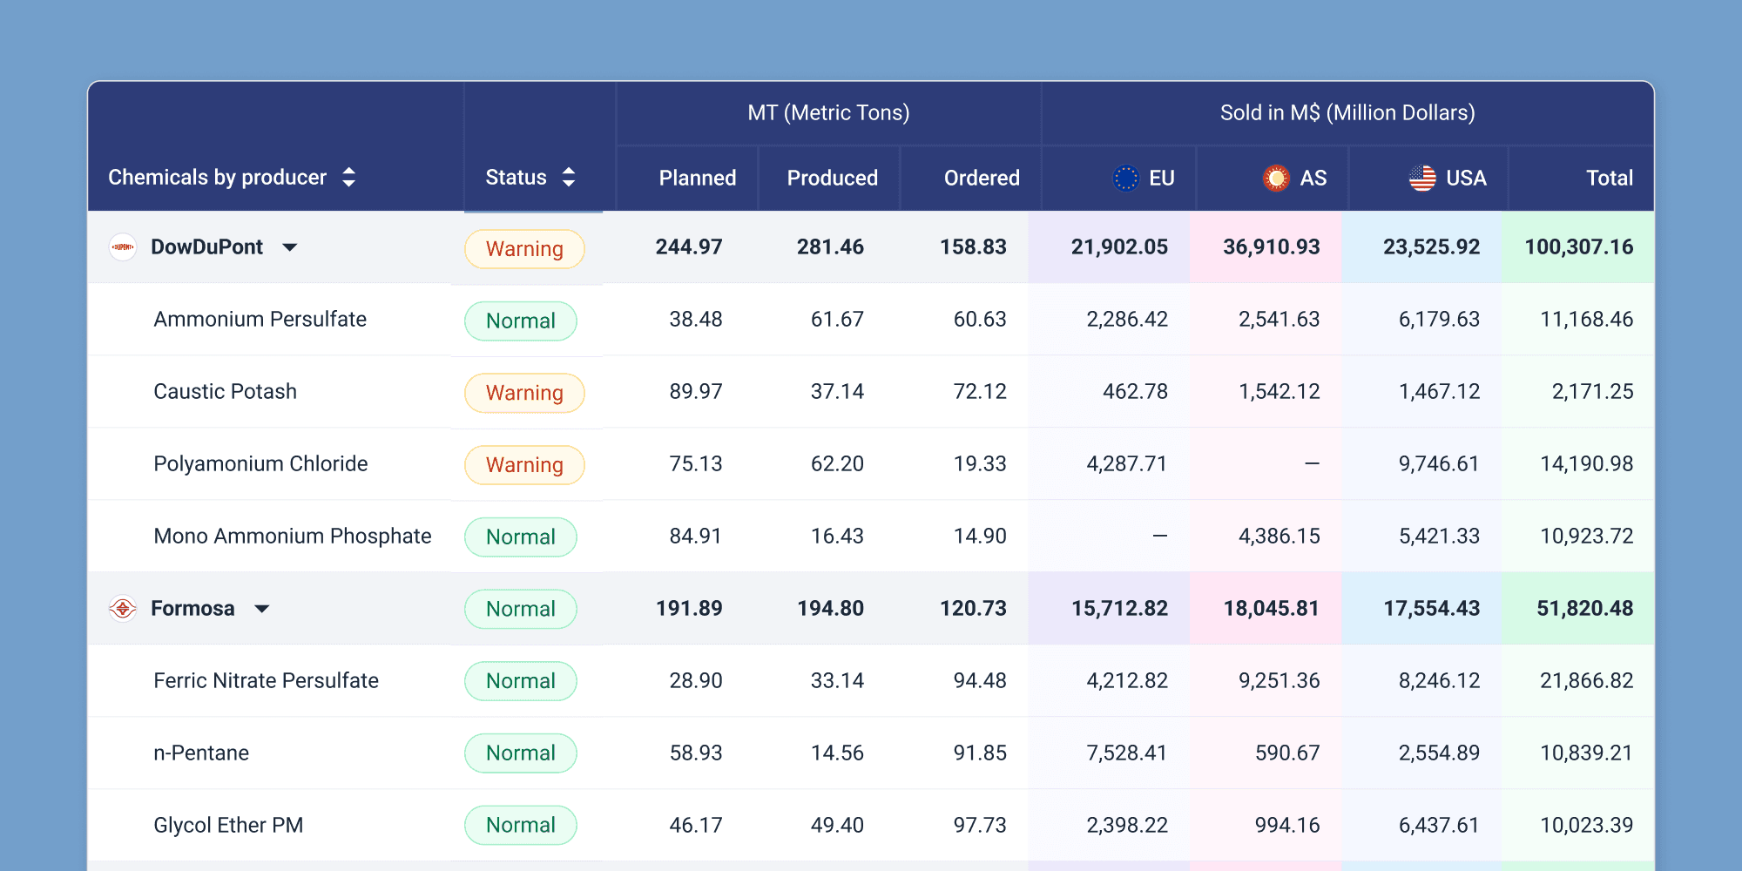
Task: Click Ferric Nitrate Persulfate AS value 9,251.36
Action: pos(1279,680)
